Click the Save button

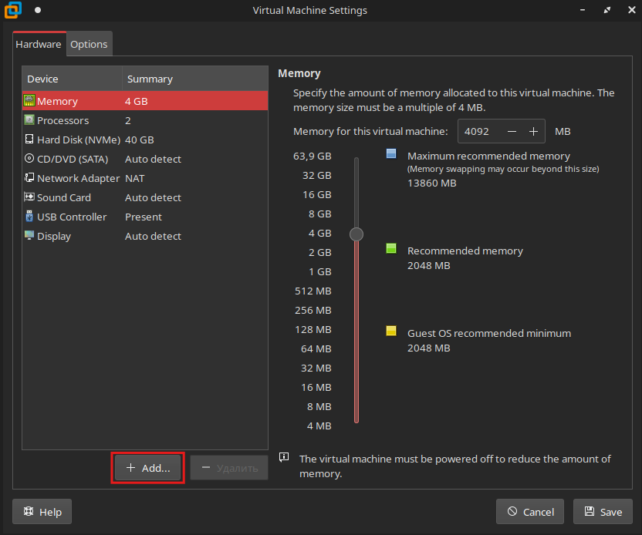coord(603,512)
